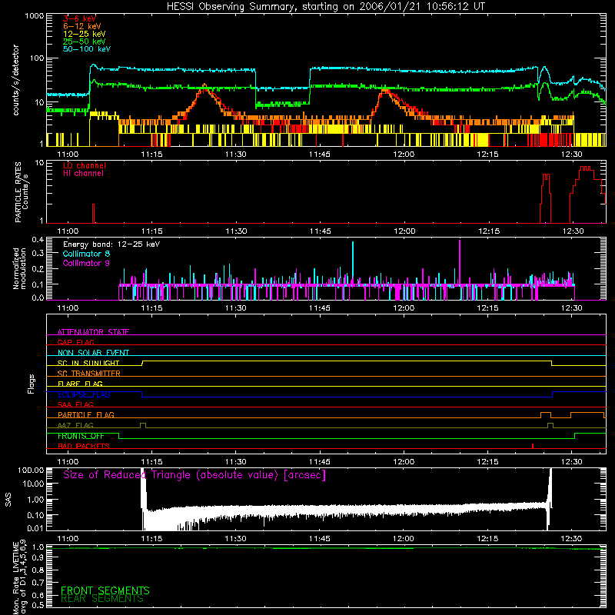Select the 6-12 keV legend label
Viewport: 615px width, 615px height.
point(82,26)
